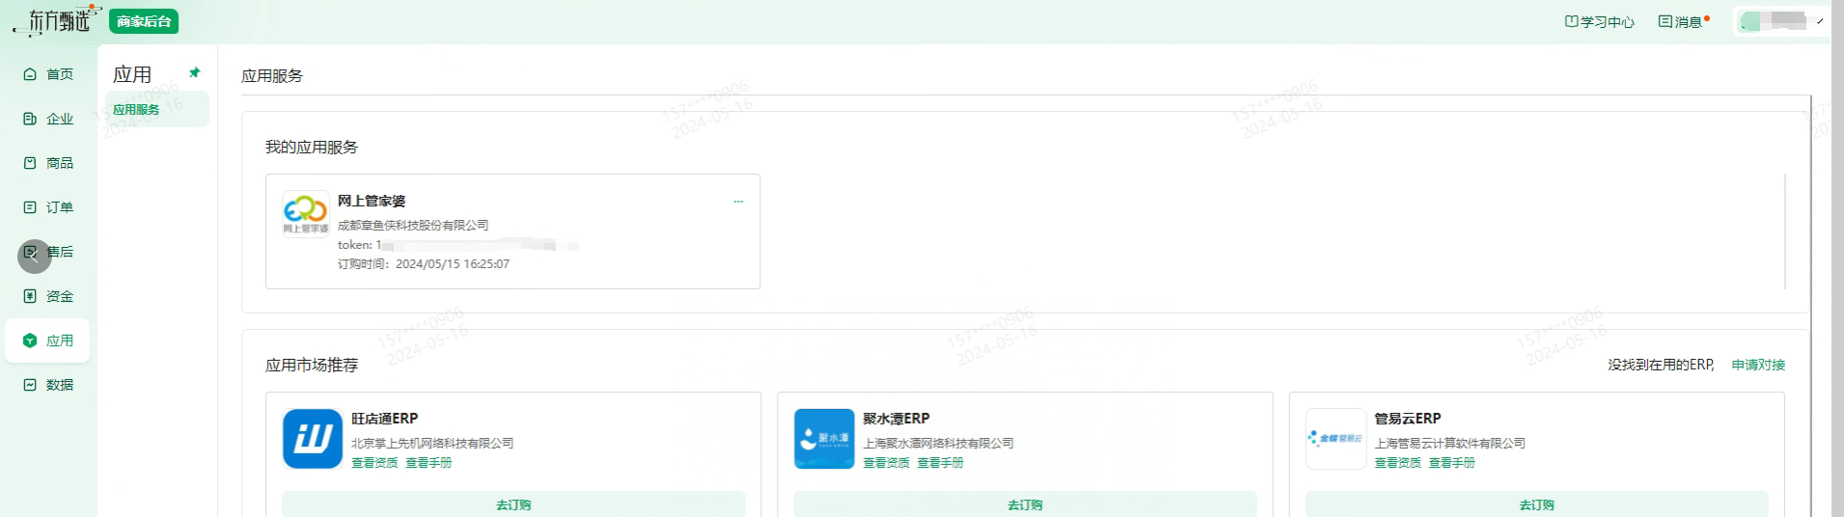View 查看资质 for 旺店通ERP

click(374, 463)
